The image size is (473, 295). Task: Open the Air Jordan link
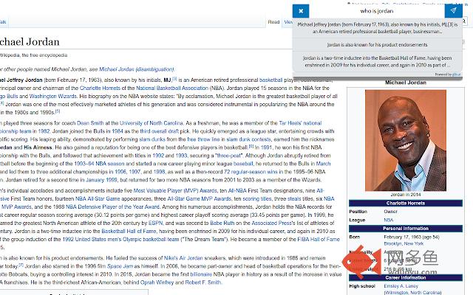(191, 258)
